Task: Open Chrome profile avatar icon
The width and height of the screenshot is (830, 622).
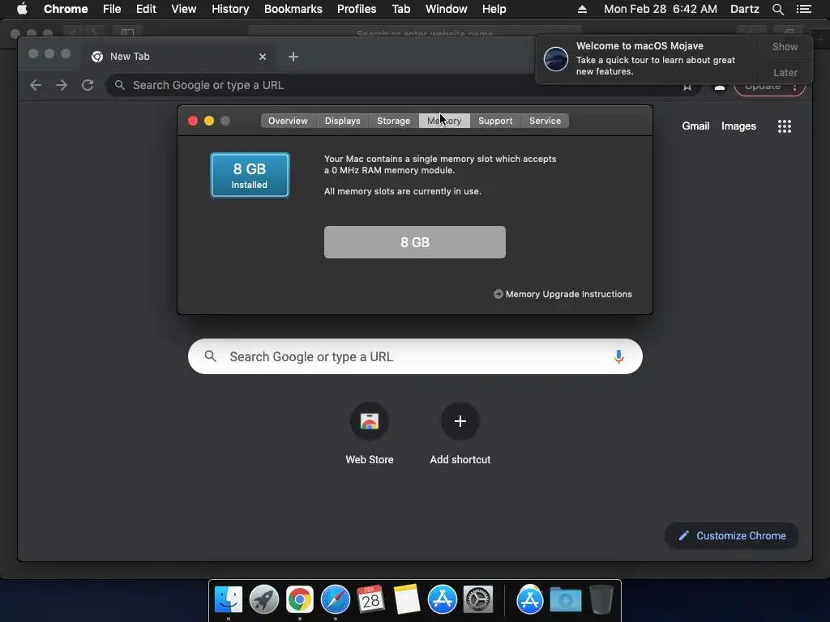Action: point(720,86)
